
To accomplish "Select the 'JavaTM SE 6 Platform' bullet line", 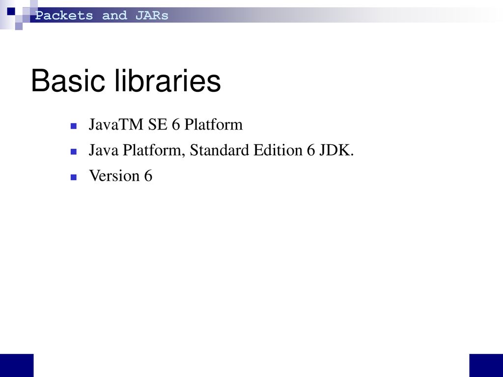I will (166, 124).
